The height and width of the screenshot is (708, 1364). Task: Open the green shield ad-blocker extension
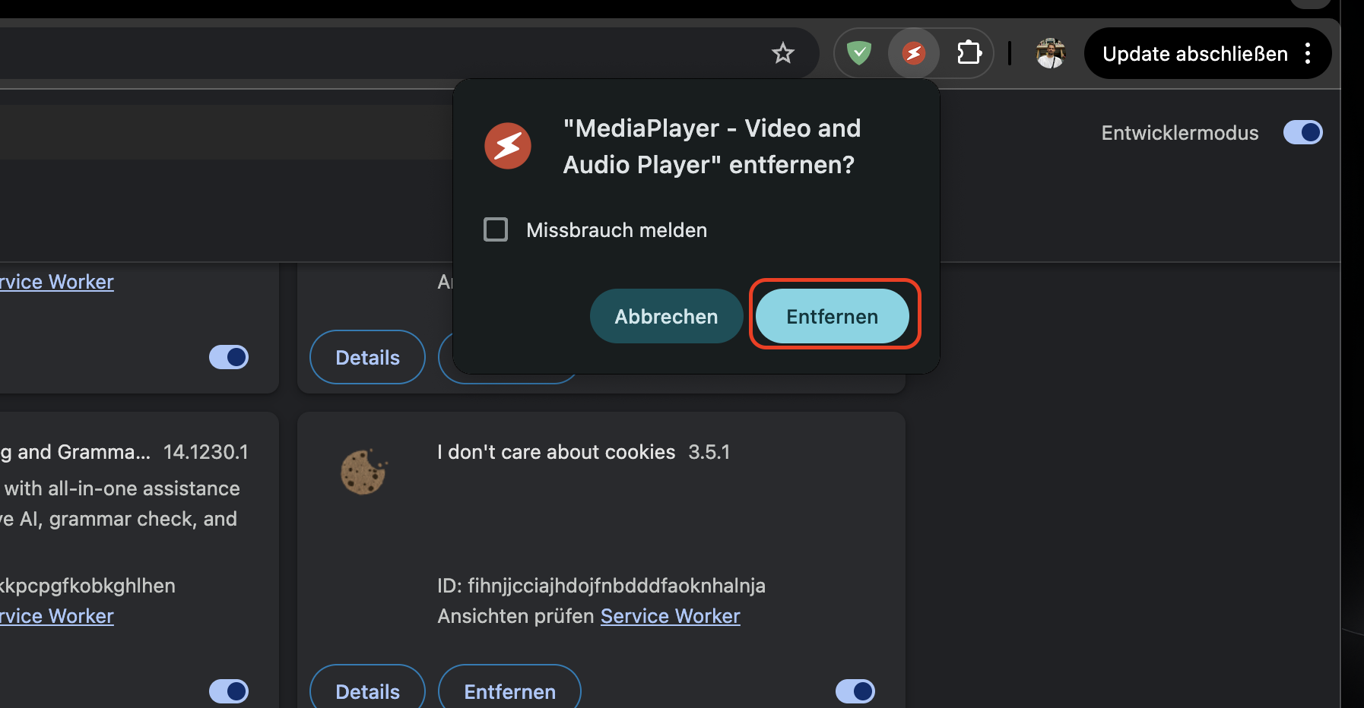coord(859,53)
